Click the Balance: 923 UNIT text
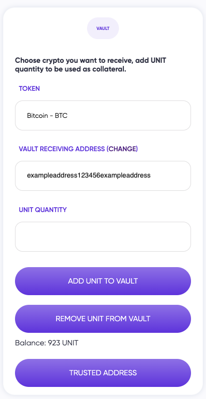 [46, 343]
